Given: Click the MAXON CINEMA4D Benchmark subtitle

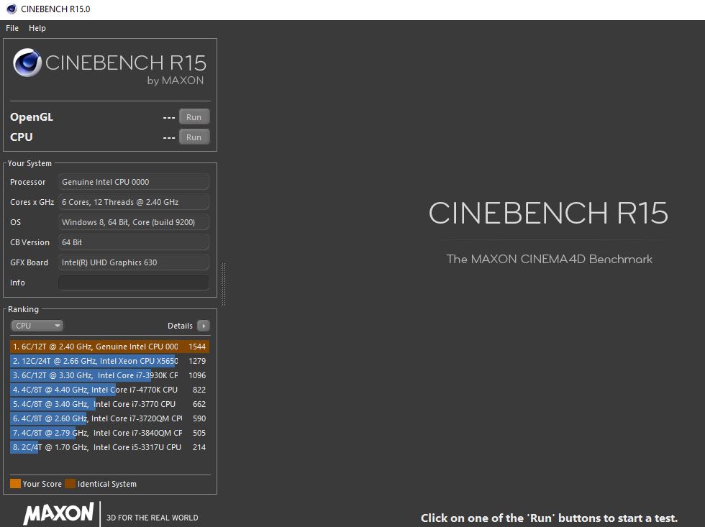Looking at the screenshot, I should coord(550,260).
